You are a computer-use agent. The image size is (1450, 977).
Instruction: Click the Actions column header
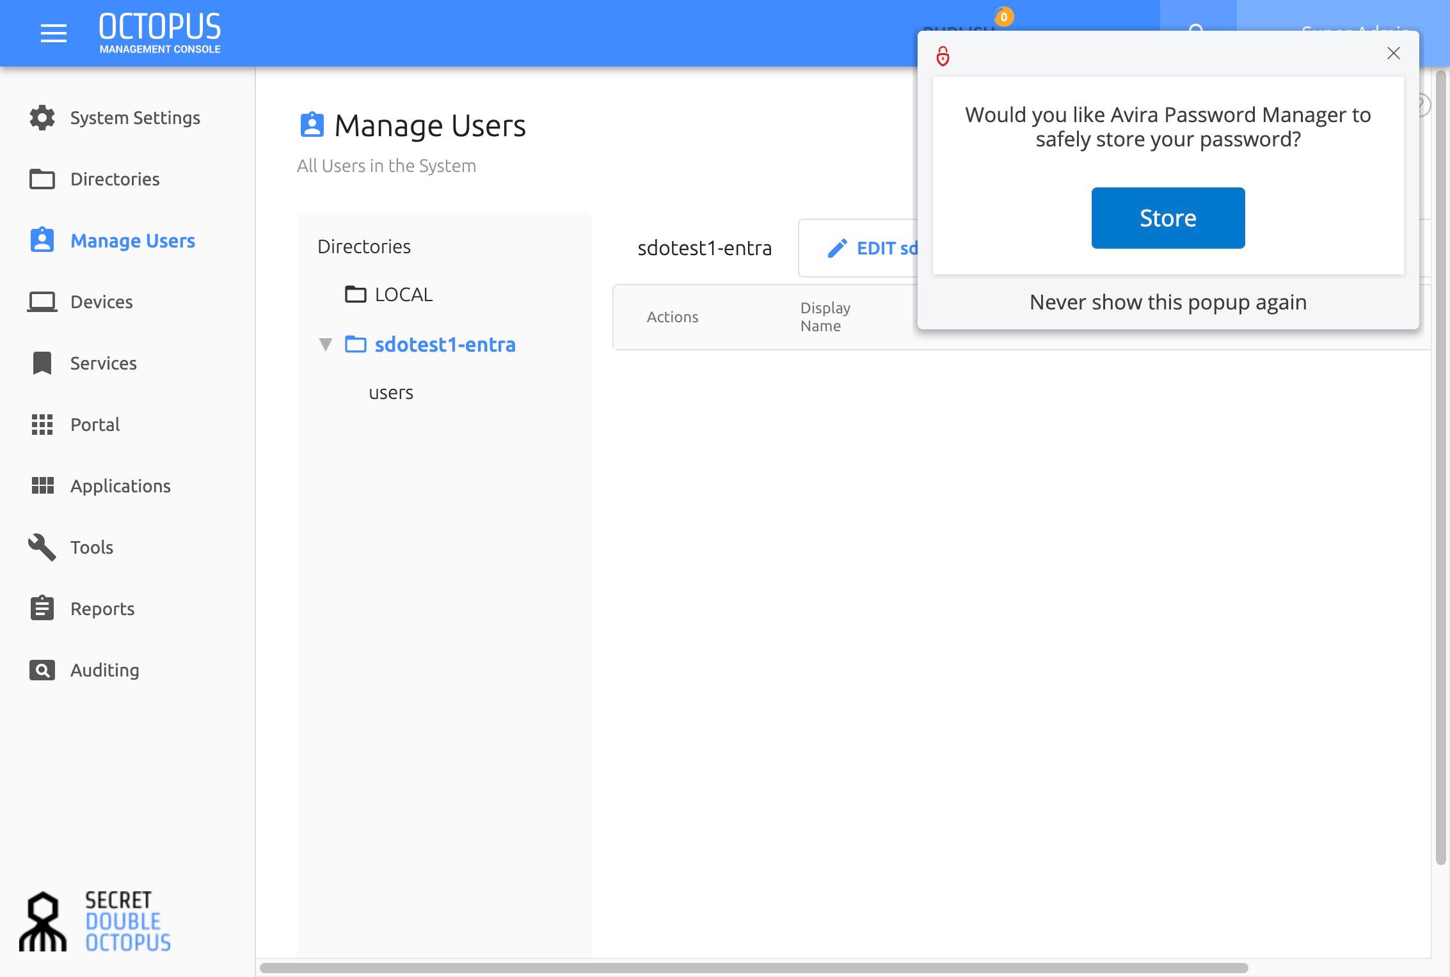point(672,317)
